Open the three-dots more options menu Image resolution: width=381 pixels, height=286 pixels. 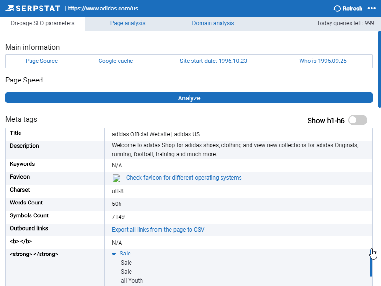point(371,8)
